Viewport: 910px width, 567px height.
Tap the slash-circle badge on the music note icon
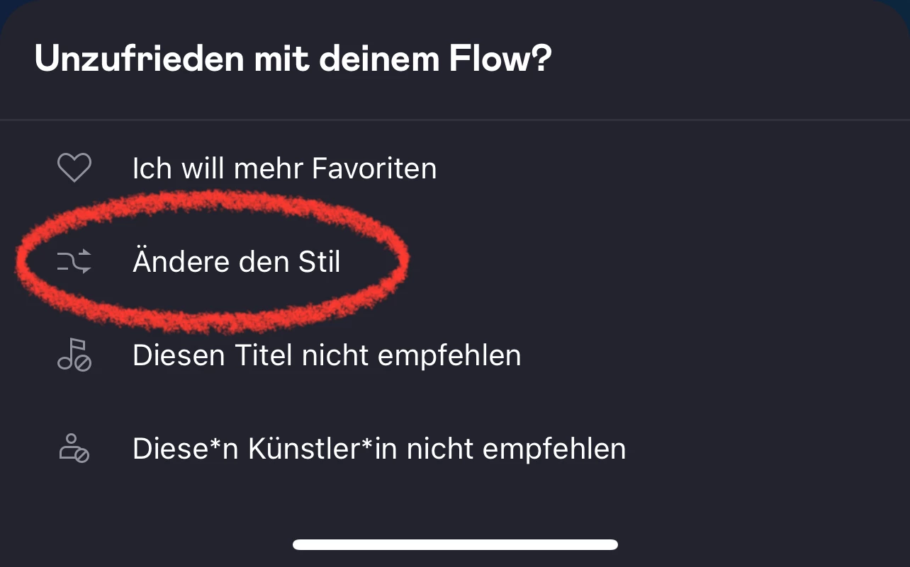tap(83, 364)
